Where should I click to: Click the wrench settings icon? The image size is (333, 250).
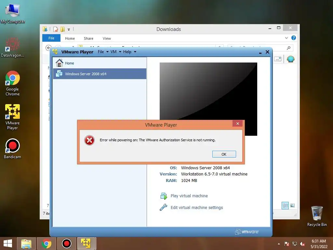(163, 207)
